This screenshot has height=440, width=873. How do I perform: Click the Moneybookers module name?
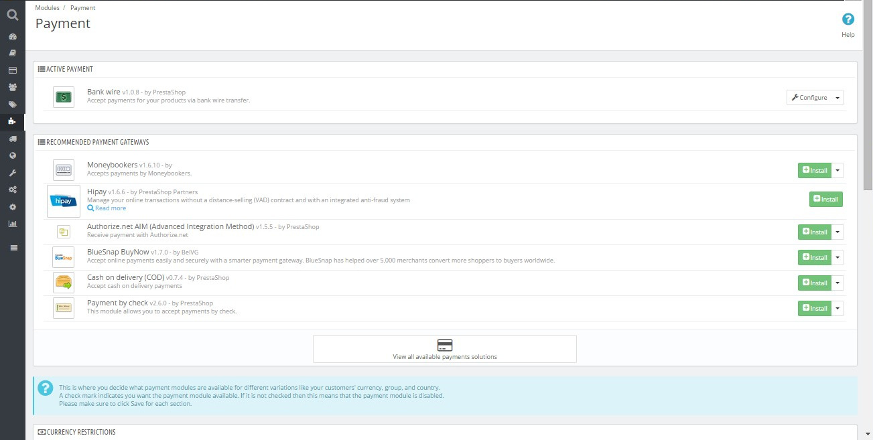tap(112, 165)
